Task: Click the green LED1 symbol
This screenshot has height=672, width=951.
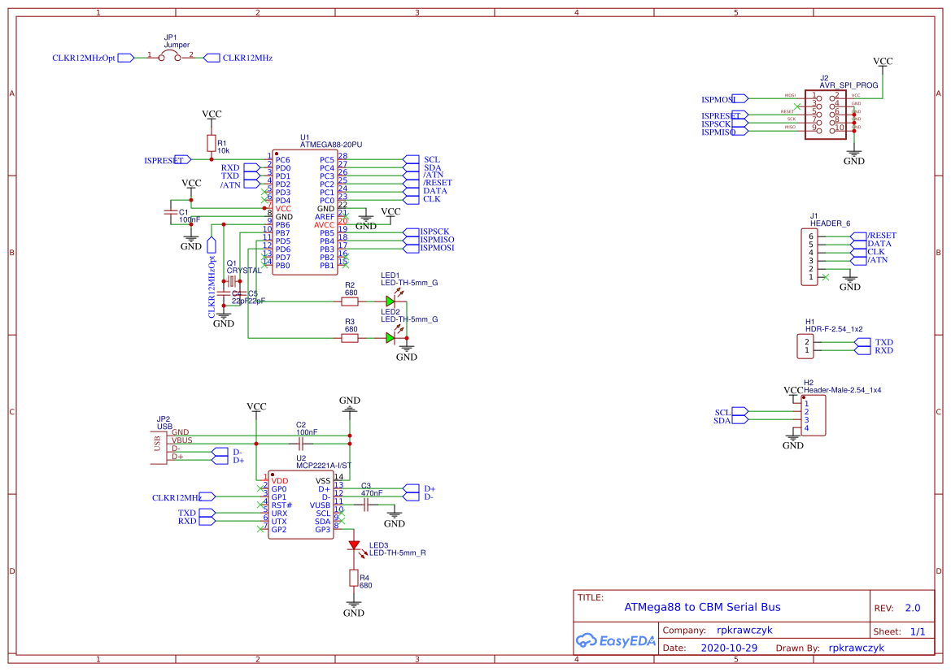Action: [391, 300]
